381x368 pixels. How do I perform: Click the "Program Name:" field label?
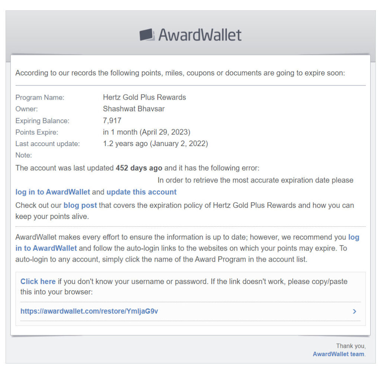point(40,98)
